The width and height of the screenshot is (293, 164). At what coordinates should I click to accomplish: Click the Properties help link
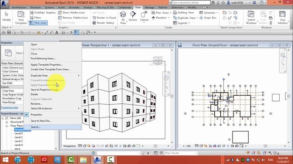[10, 108]
